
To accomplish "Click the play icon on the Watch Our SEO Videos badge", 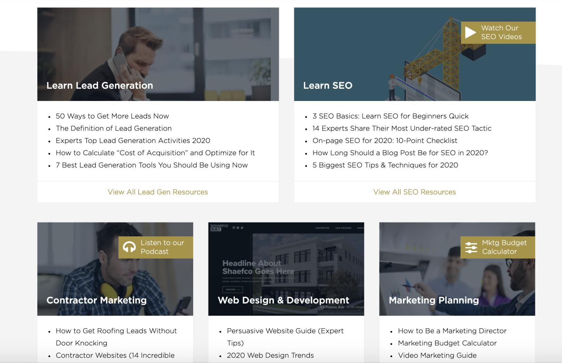I will pyautogui.click(x=470, y=32).
